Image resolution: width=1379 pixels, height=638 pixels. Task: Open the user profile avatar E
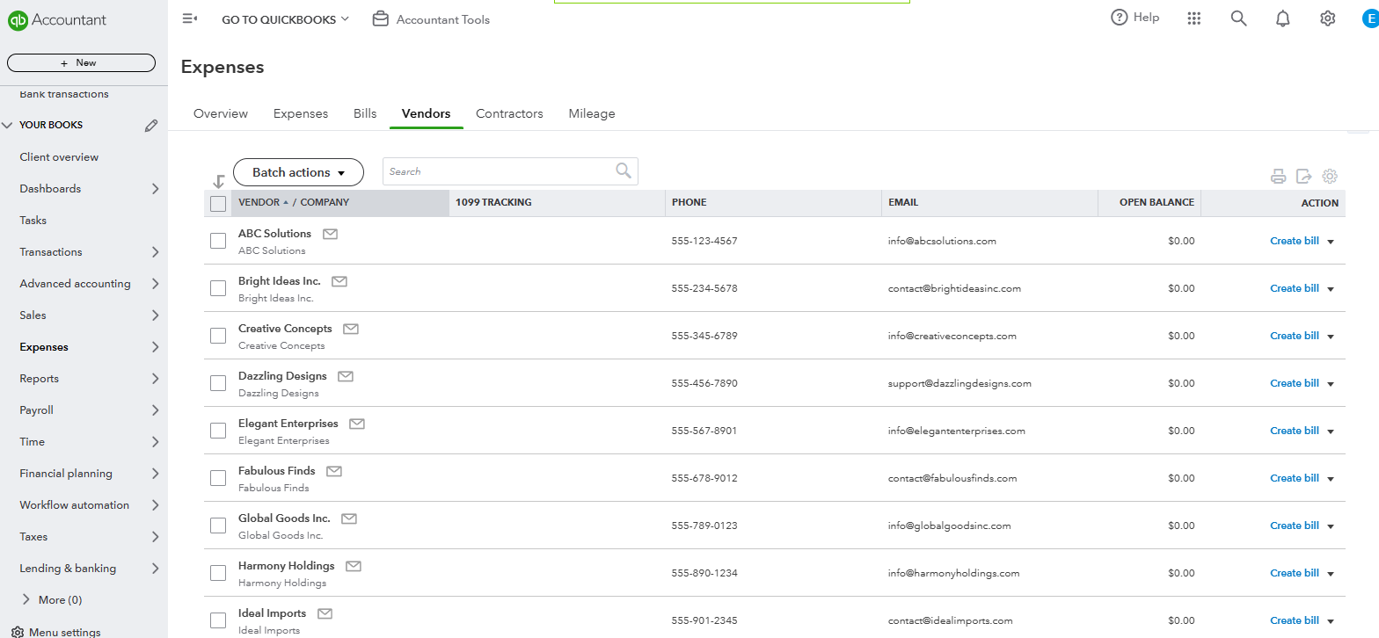[1369, 18]
